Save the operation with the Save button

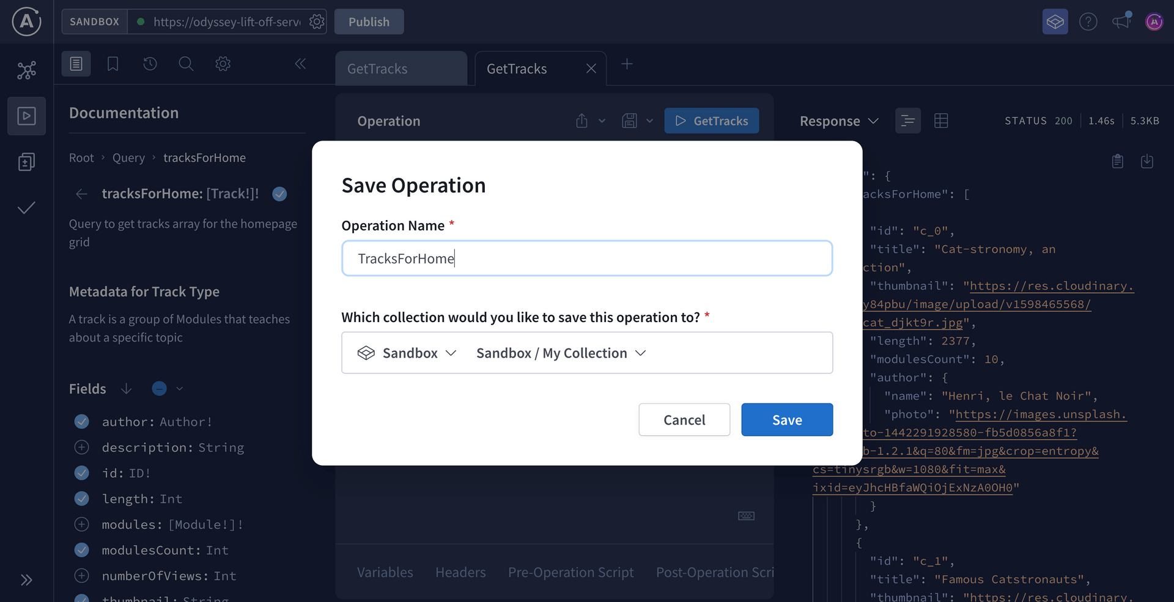787,420
